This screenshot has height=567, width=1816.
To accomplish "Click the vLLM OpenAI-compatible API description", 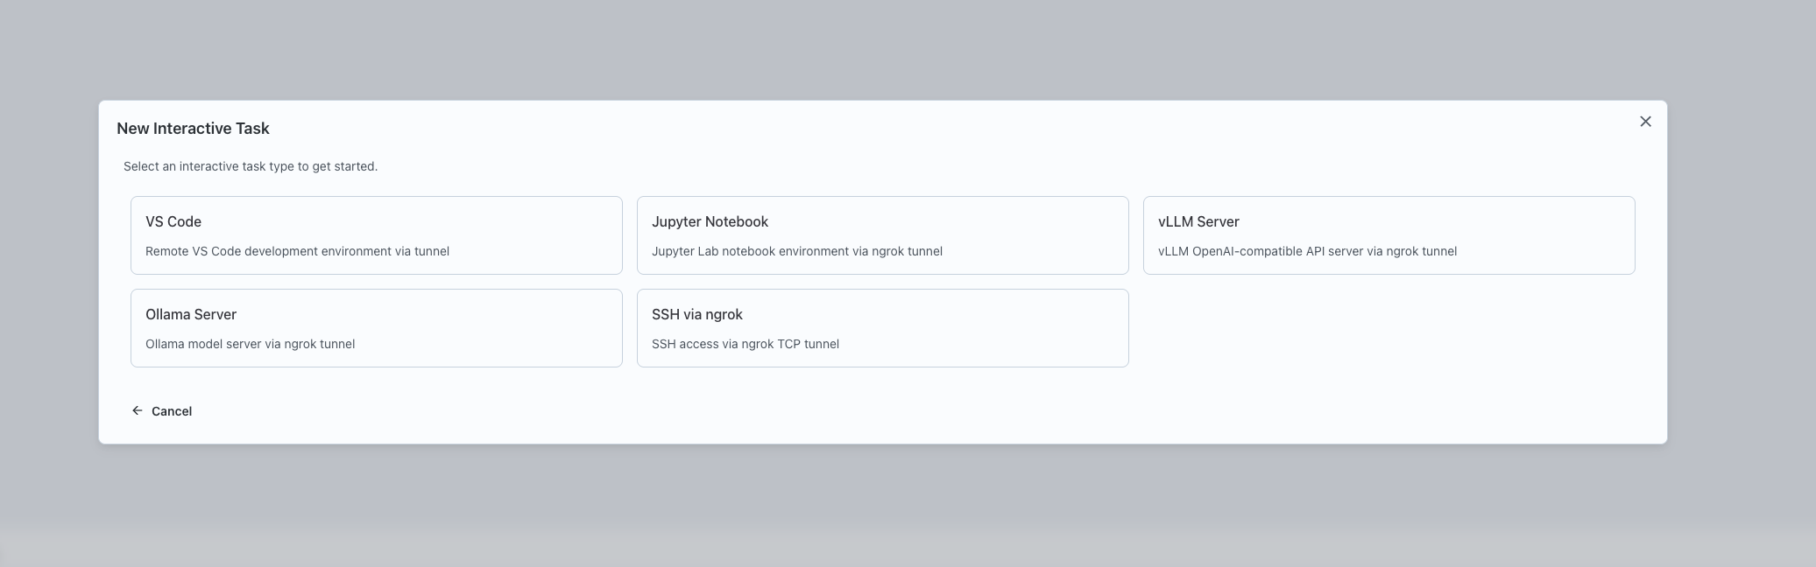I will coord(1308,251).
